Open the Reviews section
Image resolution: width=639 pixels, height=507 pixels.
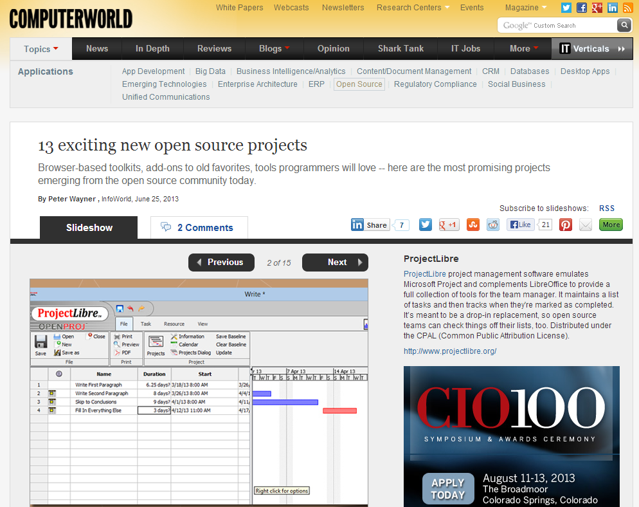(x=214, y=48)
